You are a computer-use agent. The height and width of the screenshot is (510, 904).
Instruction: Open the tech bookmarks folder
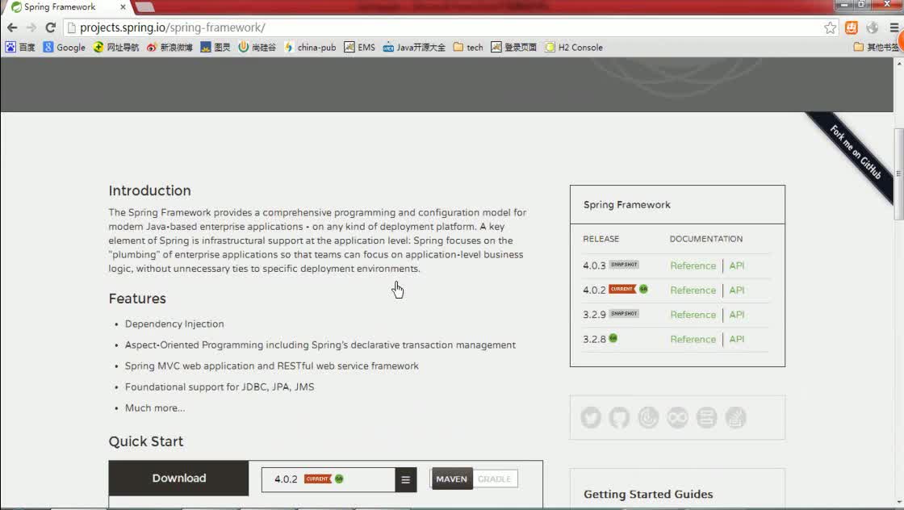tap(468, 48)
